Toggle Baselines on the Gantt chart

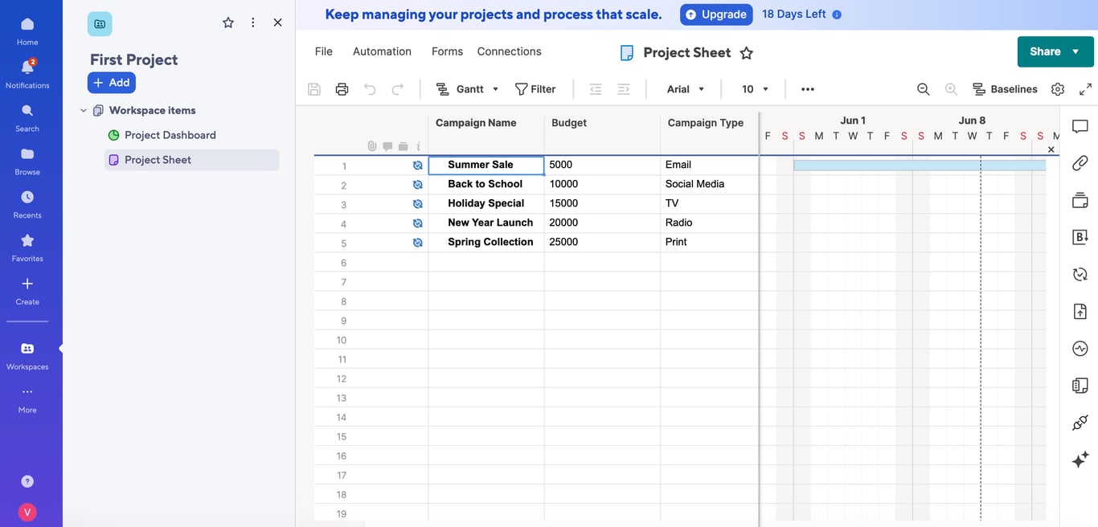(x=1005, y=88)
